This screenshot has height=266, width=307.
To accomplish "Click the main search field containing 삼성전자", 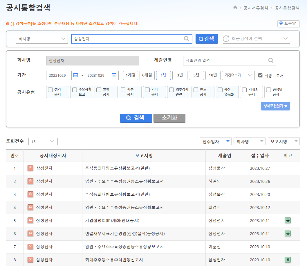I will coord(131,39).
